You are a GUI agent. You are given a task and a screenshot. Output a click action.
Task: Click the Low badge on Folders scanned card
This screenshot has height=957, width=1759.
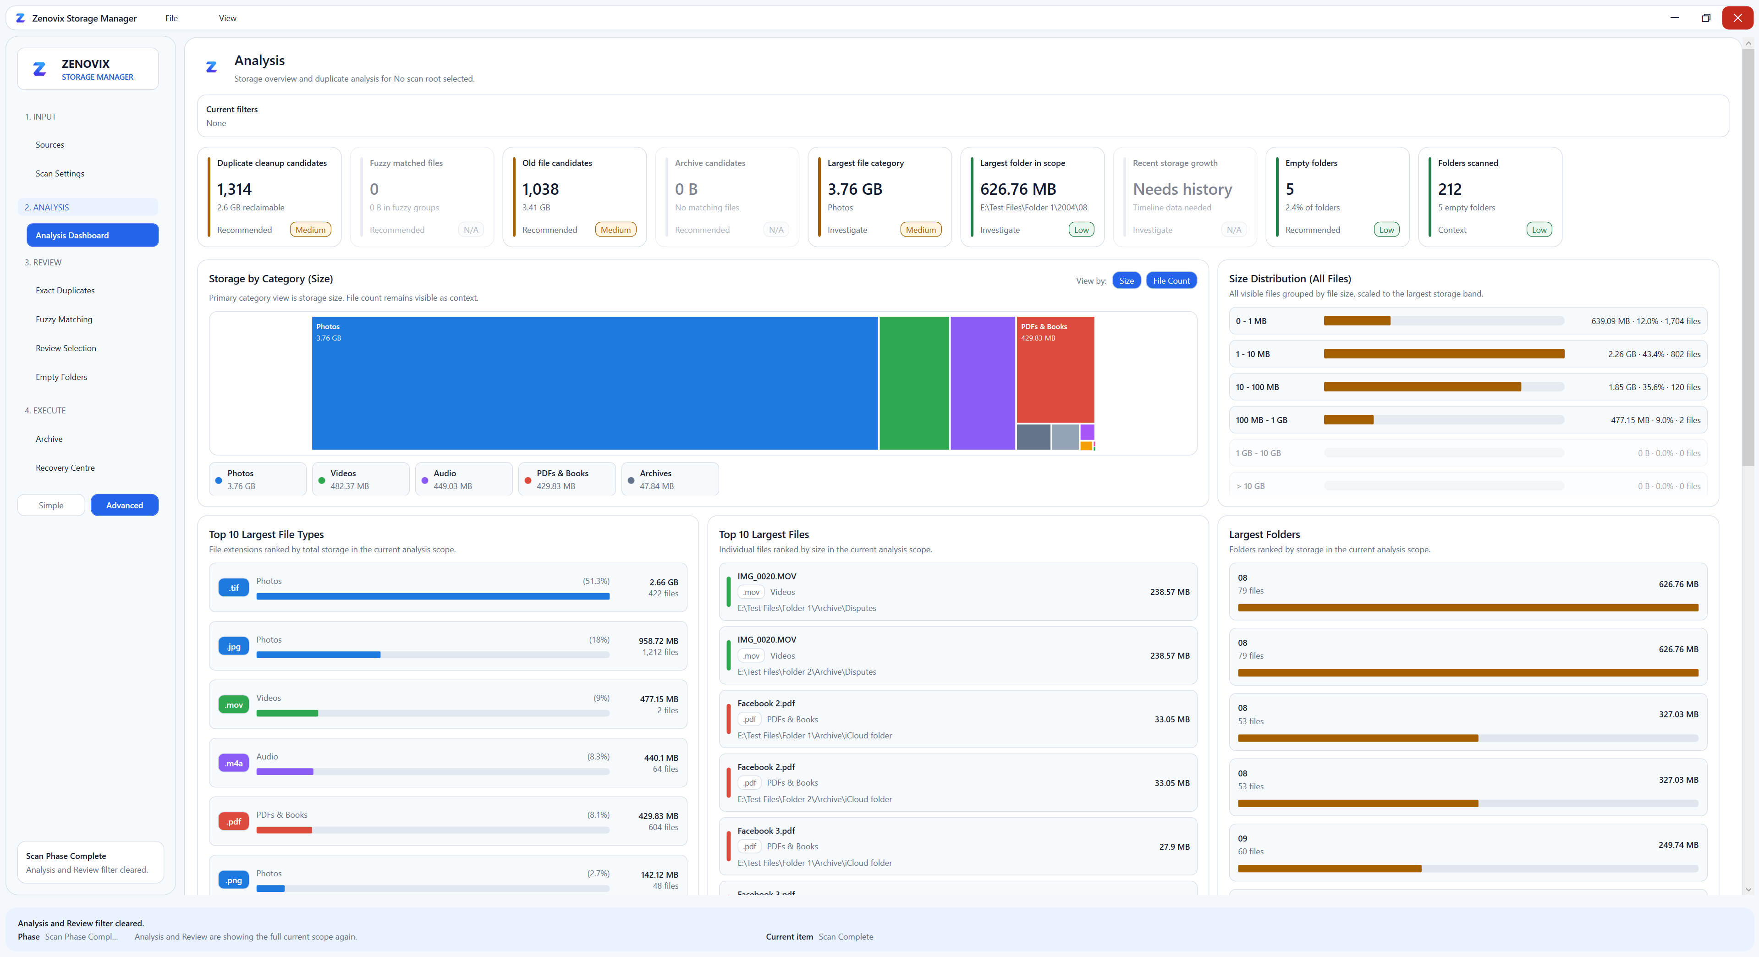(1539, 230)
